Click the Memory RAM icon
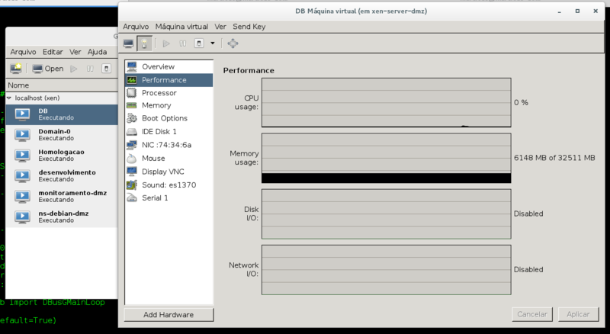The image size is (610, 334). 132,105
